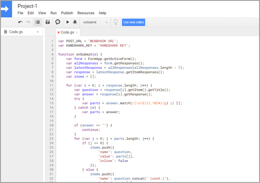Screen dimensions: 260x183
Task: Open the File menu
Action: click(20, 13)
